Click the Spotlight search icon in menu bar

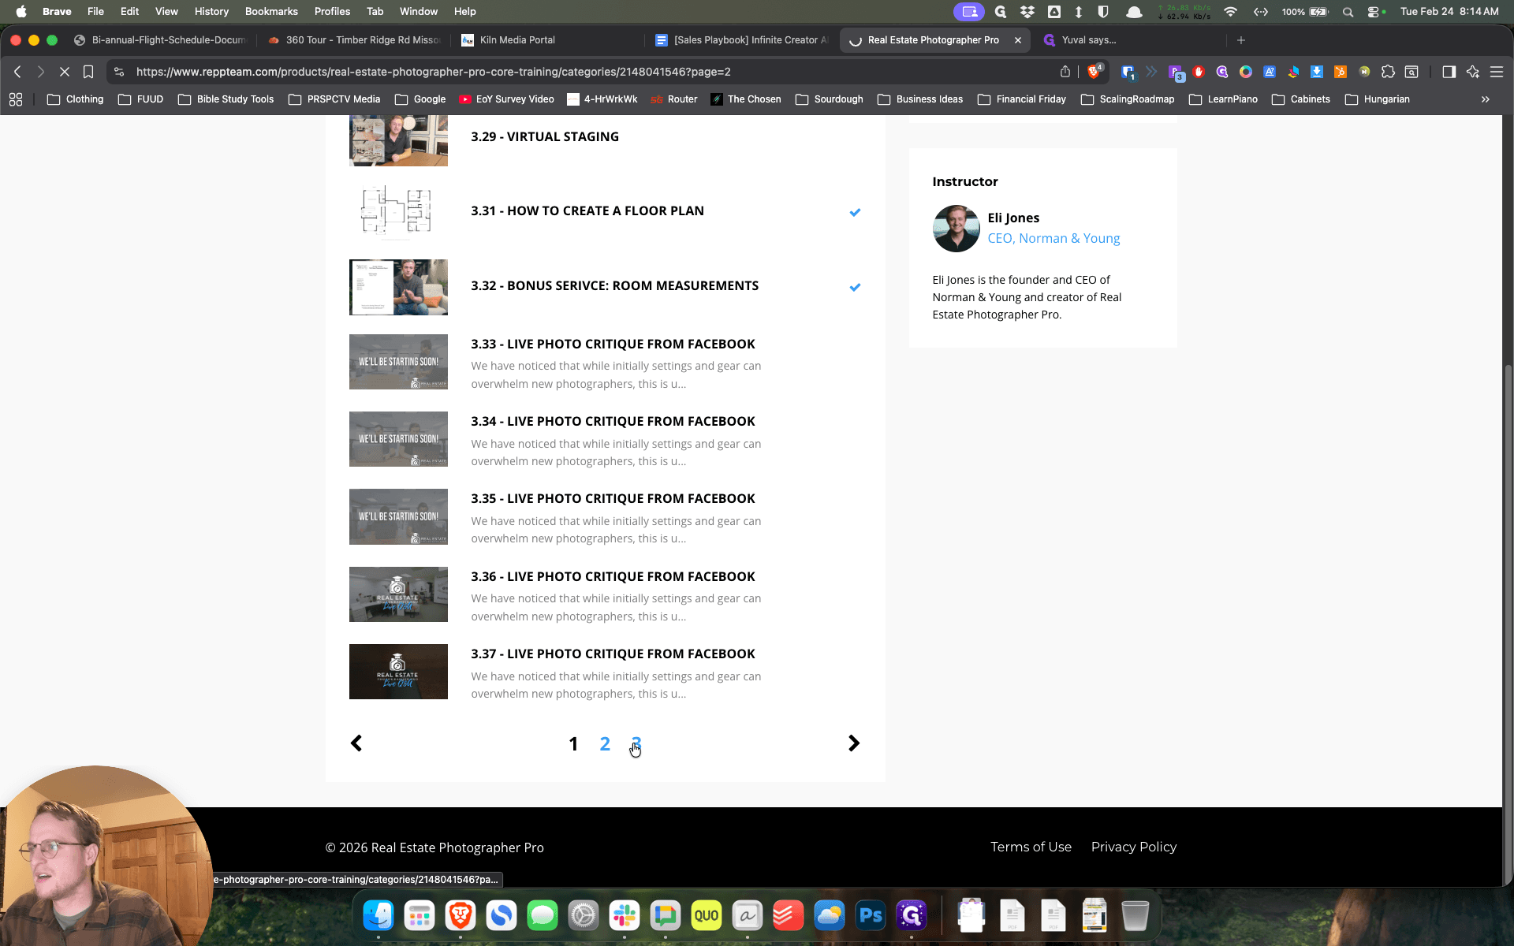pos(1348,12)
